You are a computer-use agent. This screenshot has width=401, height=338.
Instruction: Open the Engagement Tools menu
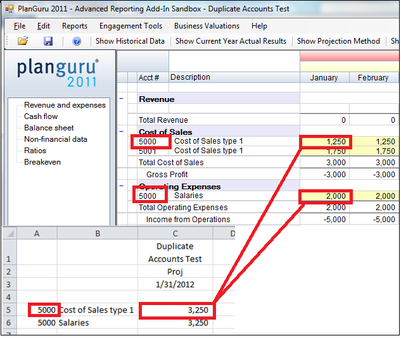tap(130, 26)
